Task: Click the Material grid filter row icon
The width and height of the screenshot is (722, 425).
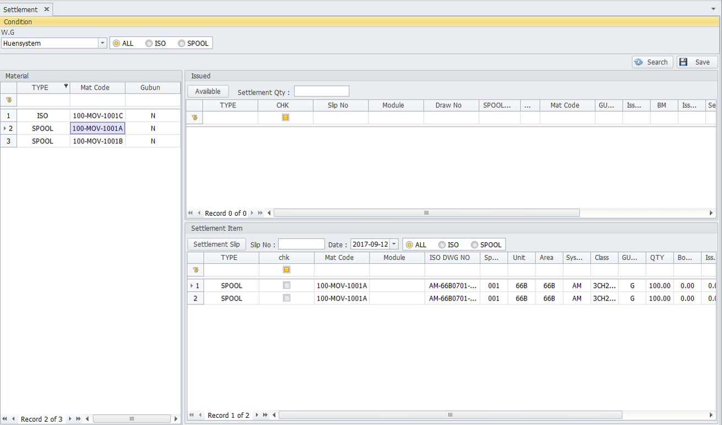Action: coord(9,100)
